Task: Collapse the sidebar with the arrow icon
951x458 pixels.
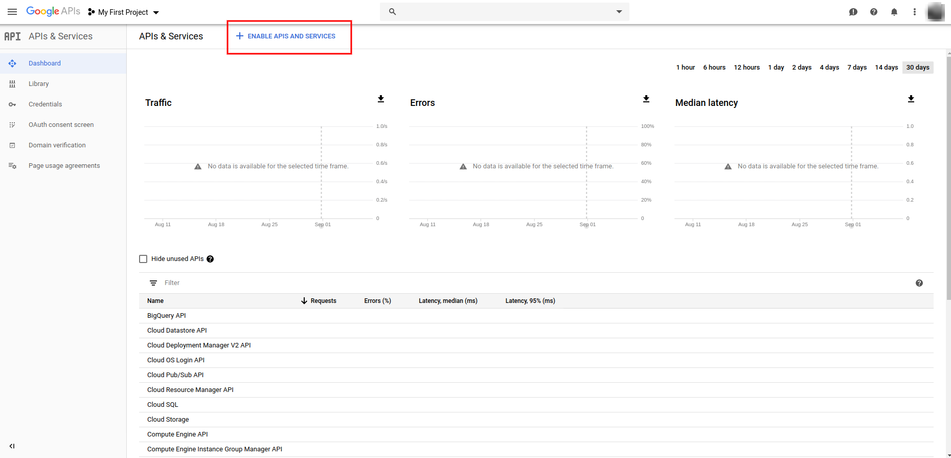Action: 12,446
